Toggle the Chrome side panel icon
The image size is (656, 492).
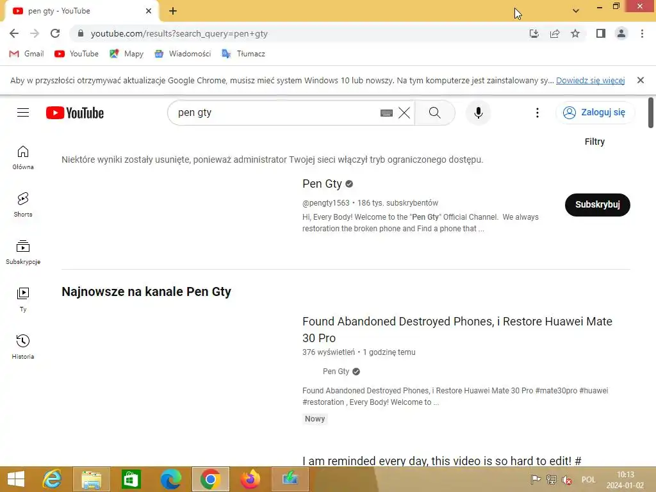(601, 33)
